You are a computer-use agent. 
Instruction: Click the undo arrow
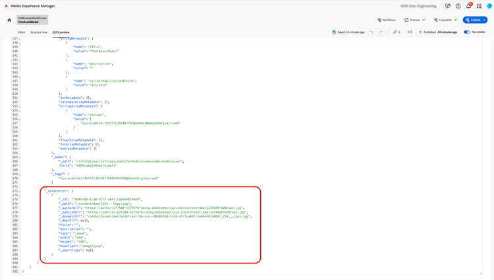coord(371,32)
